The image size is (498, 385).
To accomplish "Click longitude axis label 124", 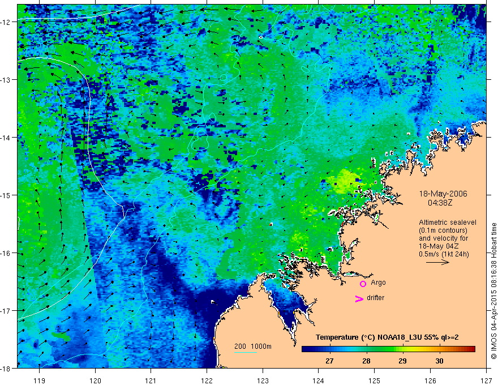I will click(318, 380).
